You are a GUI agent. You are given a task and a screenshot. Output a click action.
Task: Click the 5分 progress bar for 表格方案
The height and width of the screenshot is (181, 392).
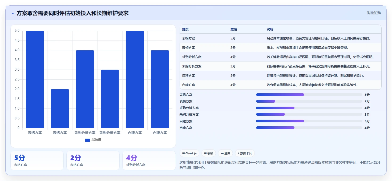coord(309,95)
